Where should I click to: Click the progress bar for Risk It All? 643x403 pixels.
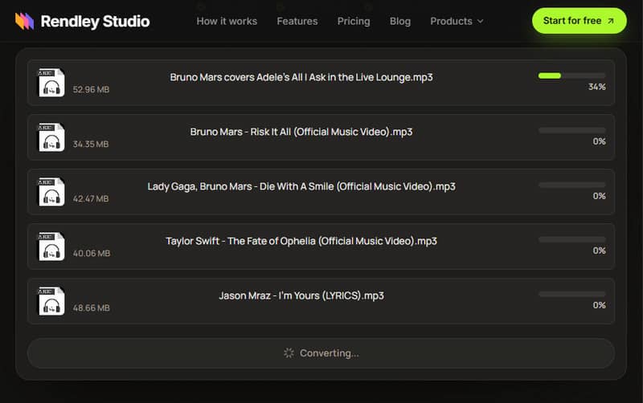tap(571, 130)
